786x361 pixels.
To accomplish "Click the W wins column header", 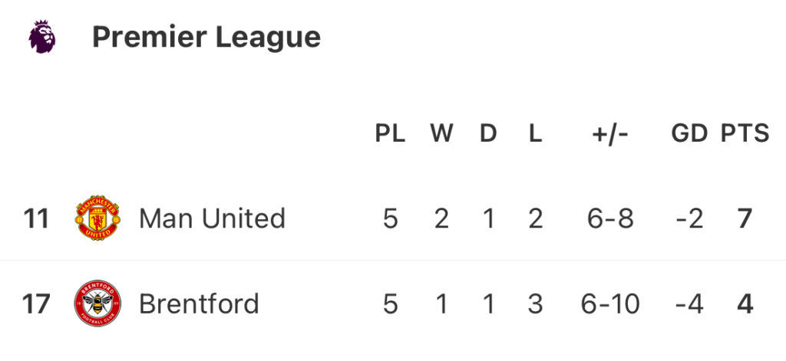I will [x=441, y=133].
